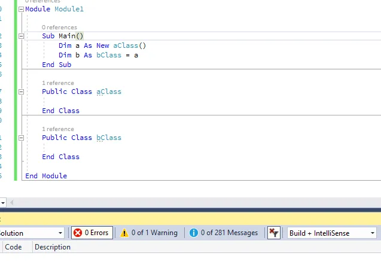The height and width of the screenshot is (271, 381).
Task: Click 'End Class' below aClass
Action: [x=61, y=111]
